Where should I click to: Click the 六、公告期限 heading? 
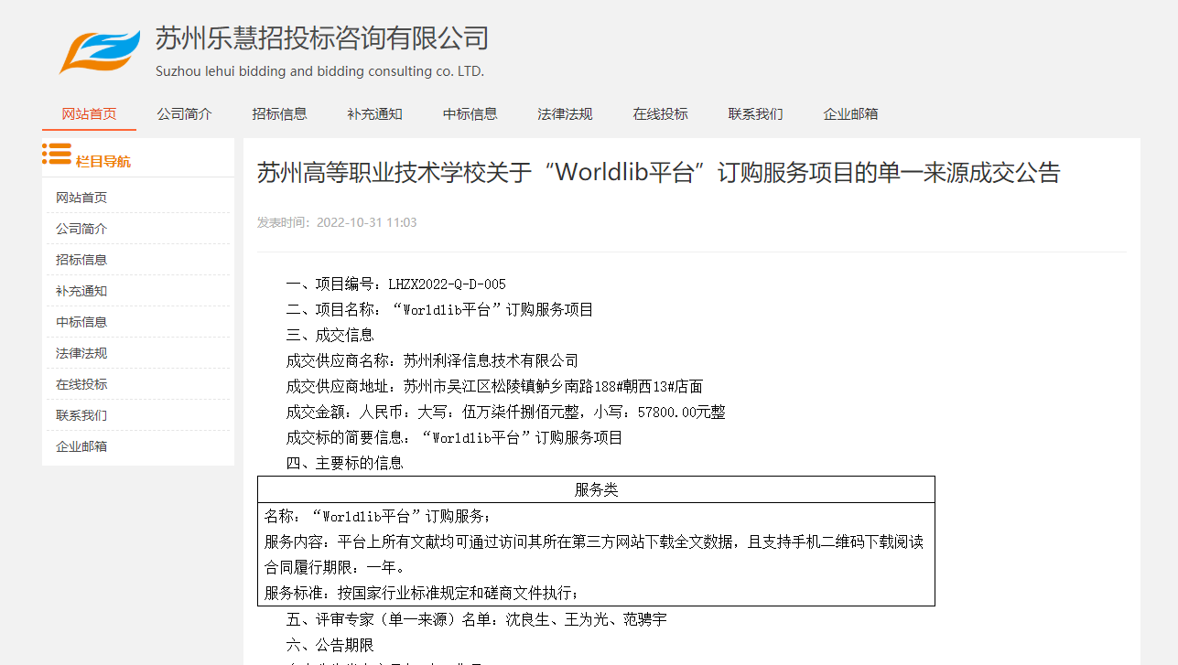pos(330,646)
